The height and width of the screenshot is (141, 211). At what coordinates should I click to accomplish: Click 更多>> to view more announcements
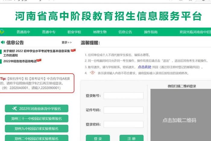tap(67, 42)
